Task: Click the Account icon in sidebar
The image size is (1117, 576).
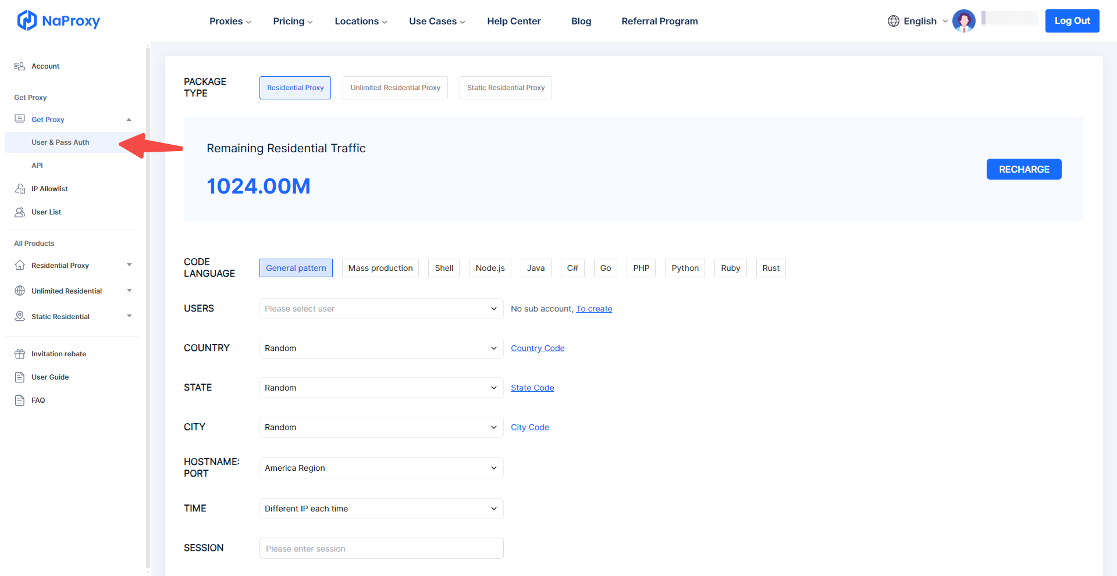Action: click(20, 66)
